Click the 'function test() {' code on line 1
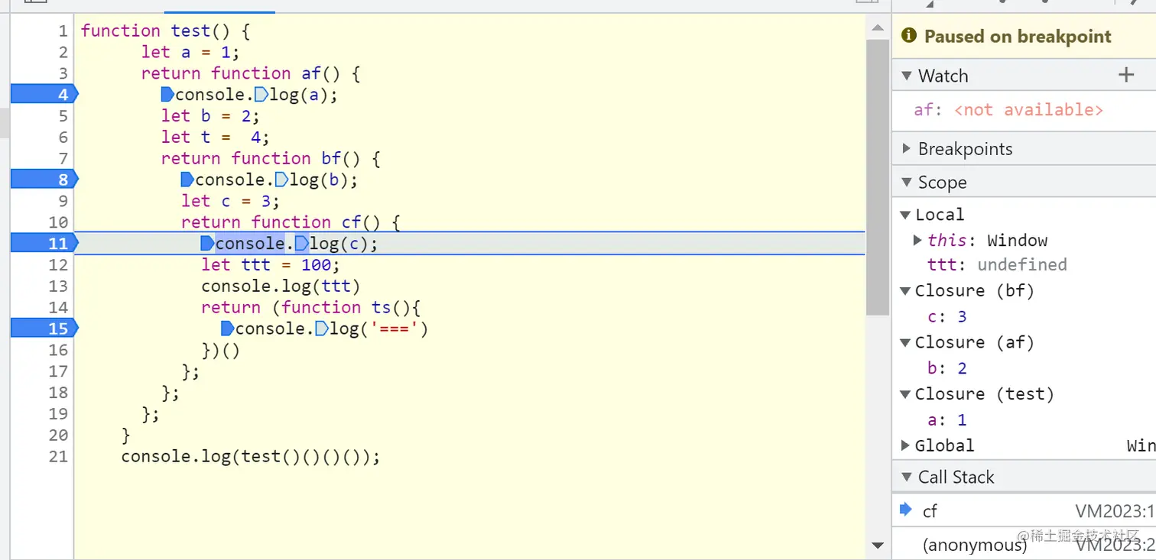The image size is (1156, 560). coord(166,31)
